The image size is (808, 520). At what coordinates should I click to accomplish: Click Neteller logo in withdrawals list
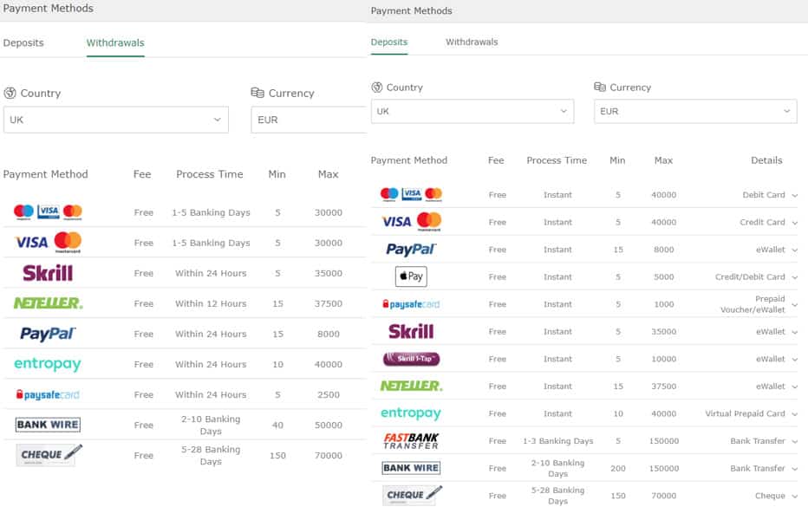pyautogui.click(x=48, y=303)
